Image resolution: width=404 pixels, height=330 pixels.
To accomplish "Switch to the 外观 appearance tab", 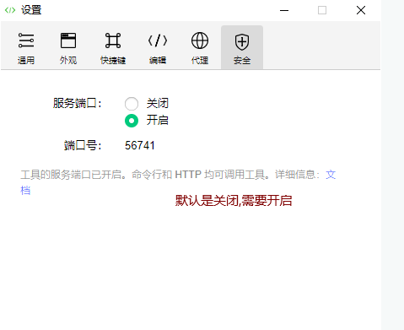I will (x=68, y=48).
